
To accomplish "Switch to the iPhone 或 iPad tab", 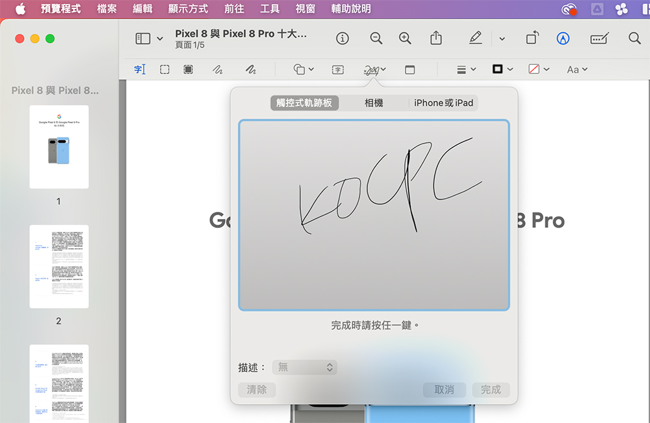I will [443, 103].
